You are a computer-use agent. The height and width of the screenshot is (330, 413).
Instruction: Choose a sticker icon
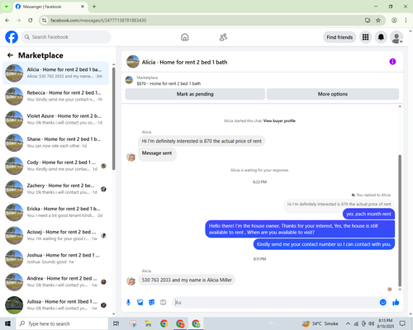(x=152, y=303)
